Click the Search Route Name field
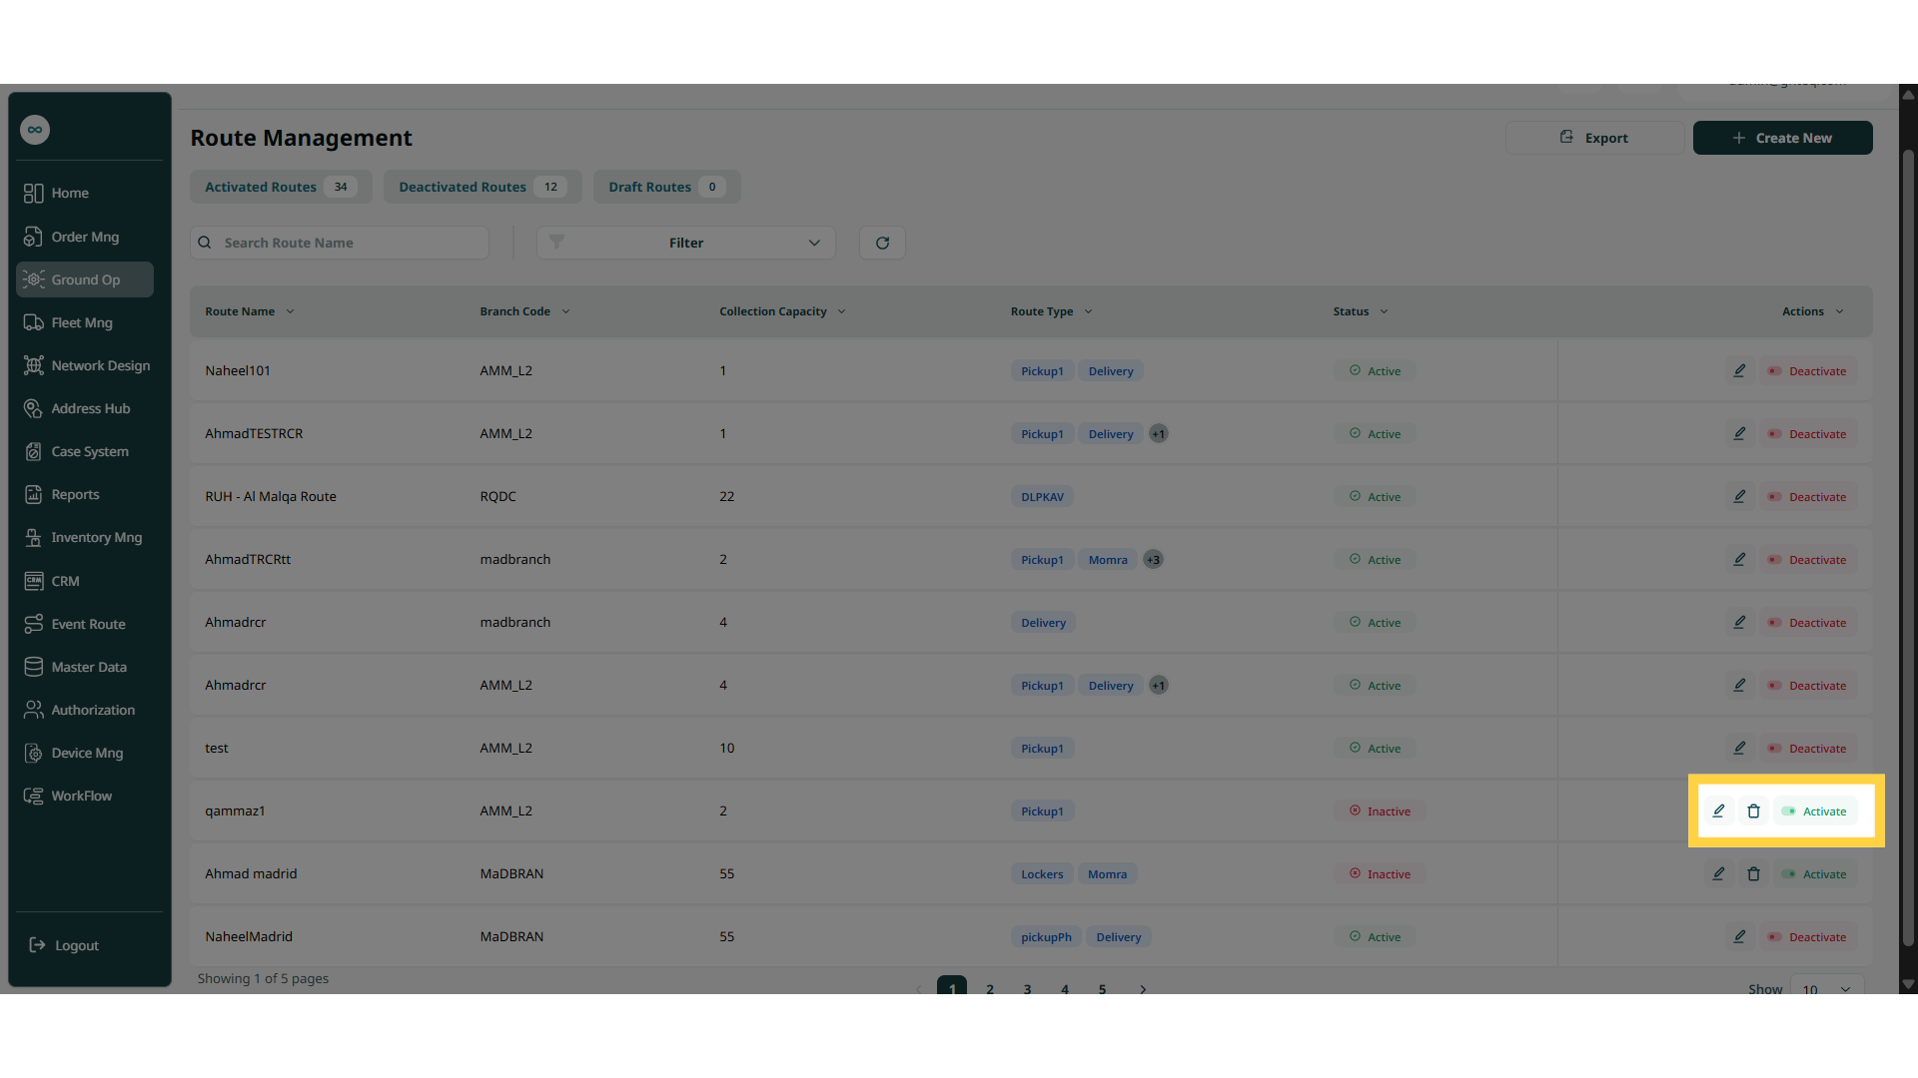1918x1078 pixels. coord(340,243)
